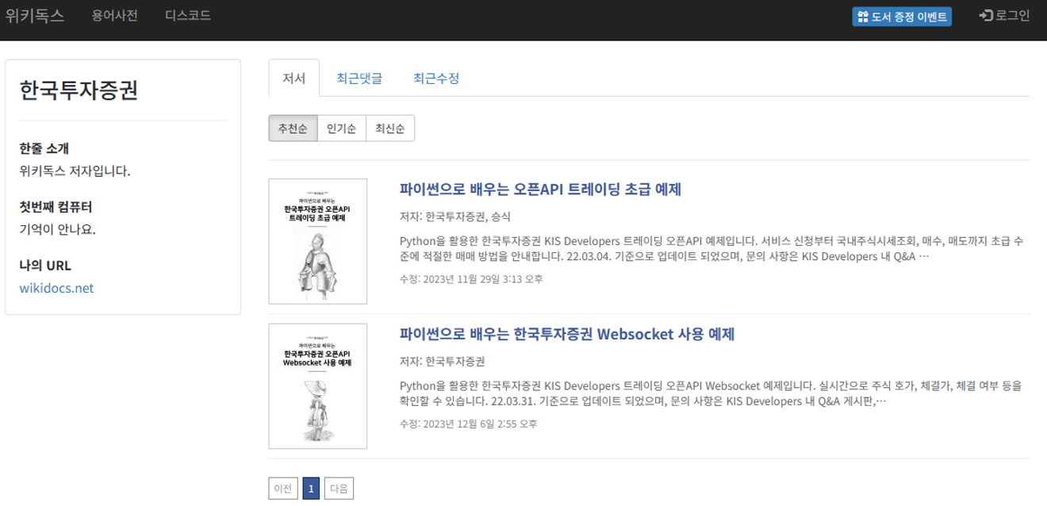Image resolution: width=1047 pixels, height=506 pixels.
Task: Click the date 수정: 2023년 12월 6일 2:55 오후
Action: click(x=468, y=424)
